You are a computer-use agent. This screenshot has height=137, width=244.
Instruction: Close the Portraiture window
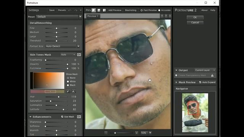(215, 3)
